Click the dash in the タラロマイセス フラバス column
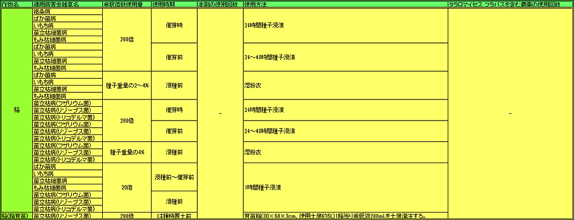 [510, 114]
